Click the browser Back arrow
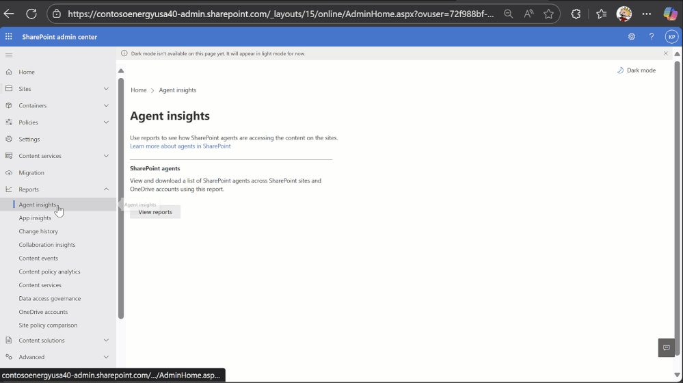This screenshot has width=683, height=383. [x=9, y=14]
